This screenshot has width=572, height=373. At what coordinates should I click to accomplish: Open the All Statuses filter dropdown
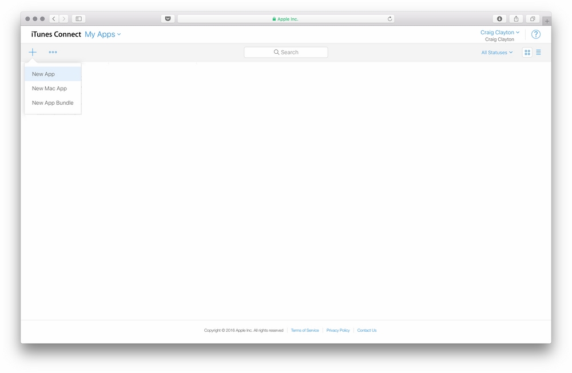point(497,53)
